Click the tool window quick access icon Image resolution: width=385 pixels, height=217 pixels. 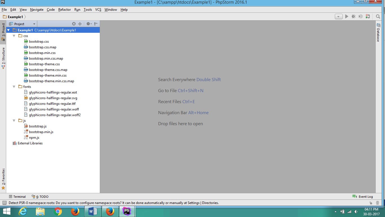pos(4,203)
